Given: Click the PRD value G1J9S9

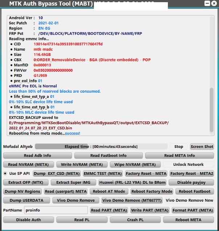Looking at the screenshot, I should 40,76.
